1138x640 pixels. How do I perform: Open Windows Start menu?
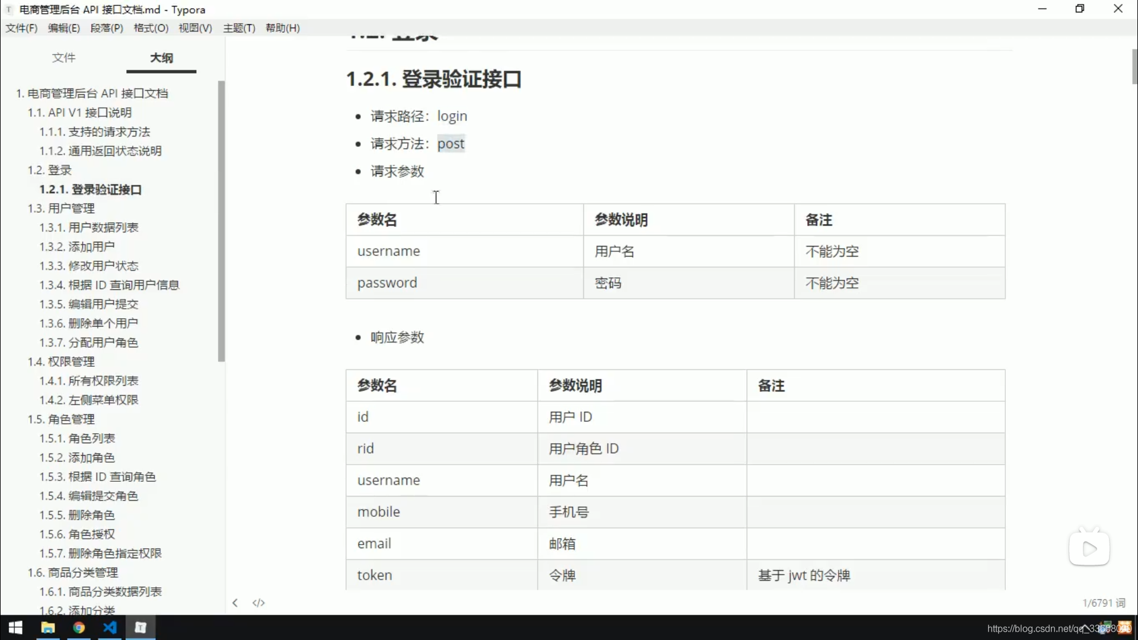(15, 628)
